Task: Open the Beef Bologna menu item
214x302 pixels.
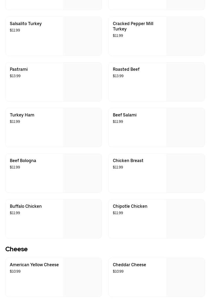Action: click(23, 161)
